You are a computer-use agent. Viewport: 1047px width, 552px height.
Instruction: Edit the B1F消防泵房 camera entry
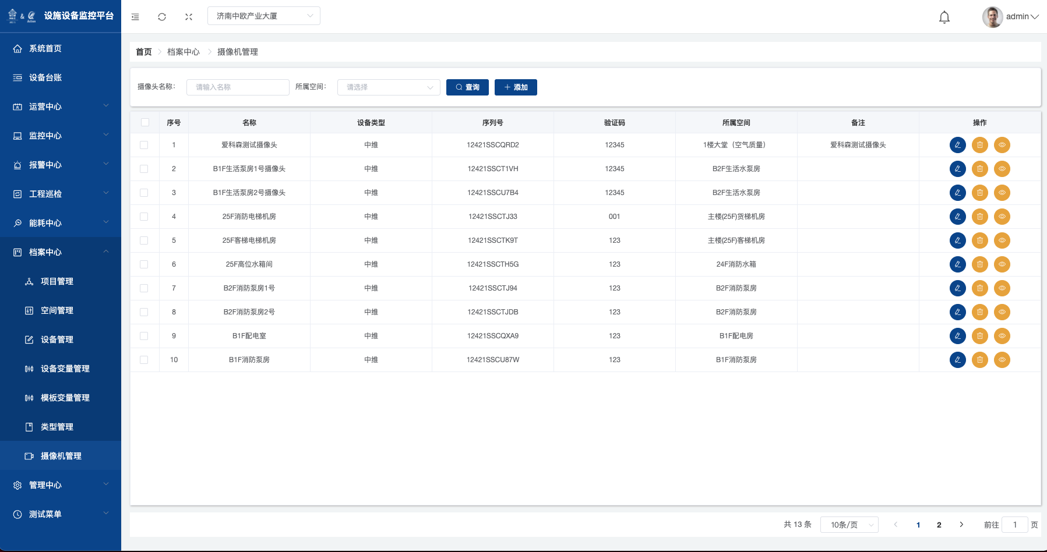pos(957,360)
